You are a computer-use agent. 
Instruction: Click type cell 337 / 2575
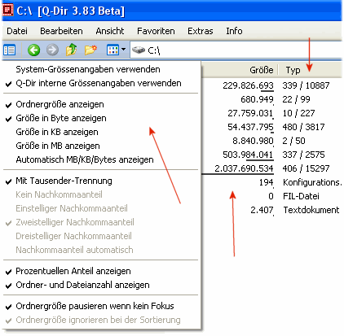pos(303,155)
